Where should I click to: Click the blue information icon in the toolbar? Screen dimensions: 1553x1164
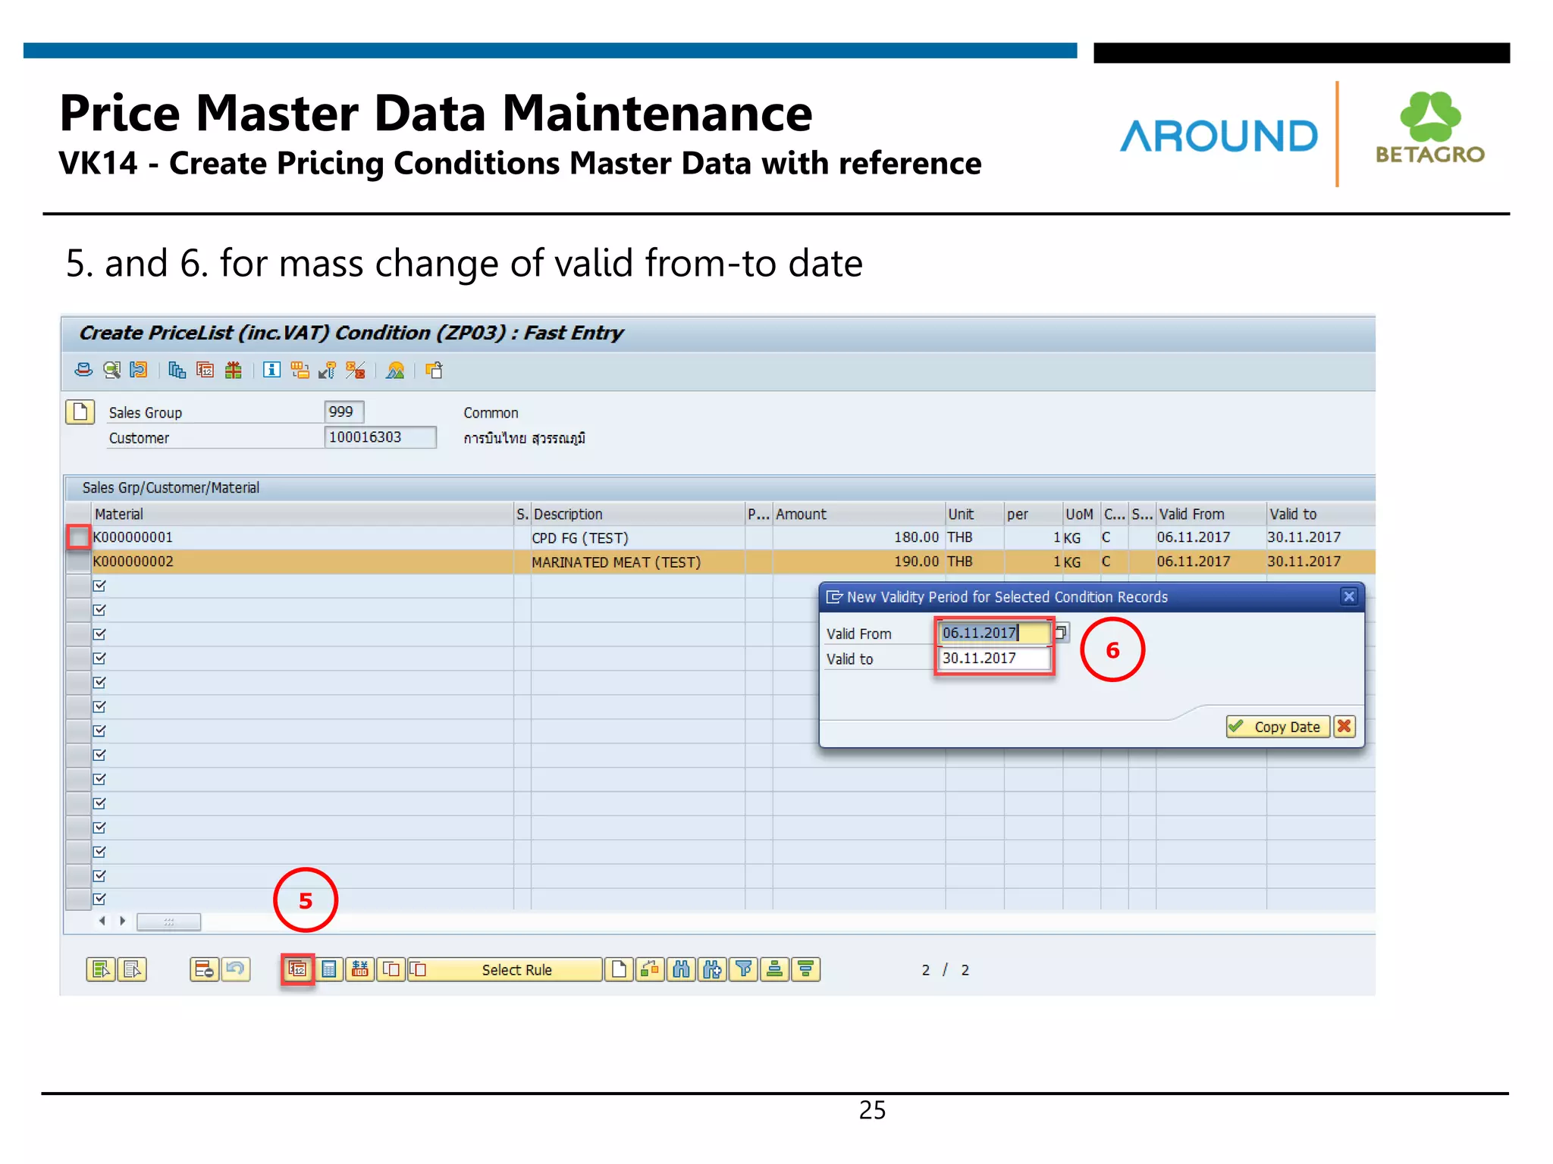click(271, 370)
